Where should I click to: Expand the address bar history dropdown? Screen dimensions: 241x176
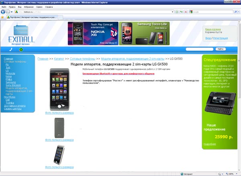coord(173,12)
